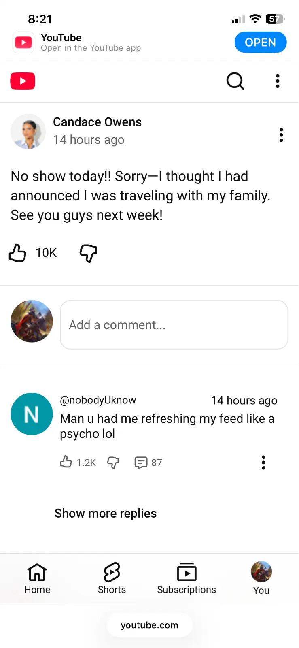
Task: Open Candace Owens channel name link
Action: click(97, 122)
